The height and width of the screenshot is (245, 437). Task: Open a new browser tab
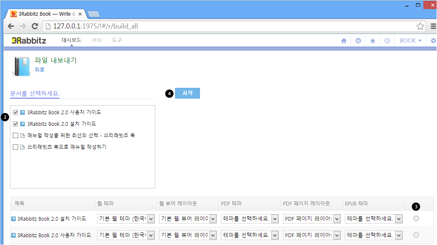tap(94, 14)
